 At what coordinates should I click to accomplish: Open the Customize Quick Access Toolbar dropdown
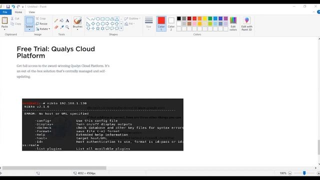pos(23,7)
